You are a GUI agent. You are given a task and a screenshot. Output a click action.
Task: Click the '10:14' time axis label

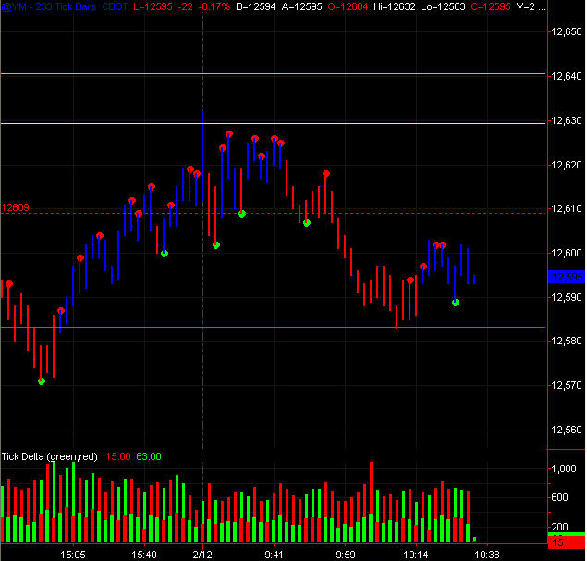(x=416, y=555)
